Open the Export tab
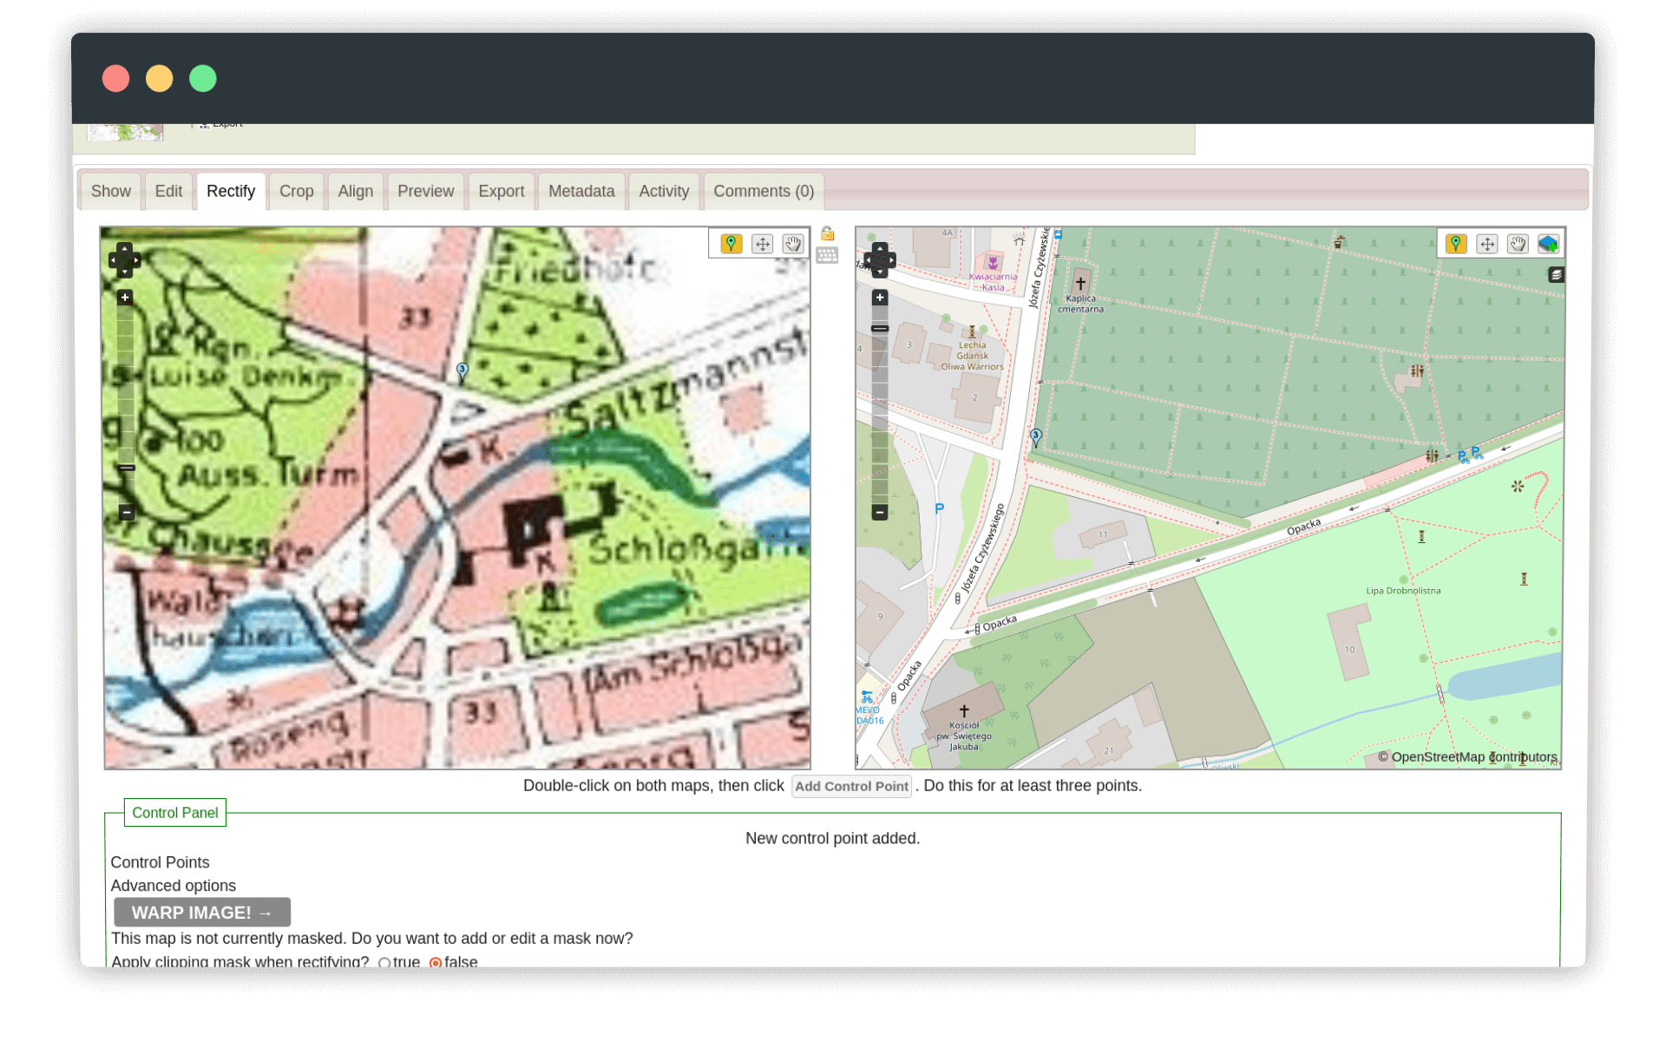Viewport: 1666px width, 1041px height. [502, 191]
